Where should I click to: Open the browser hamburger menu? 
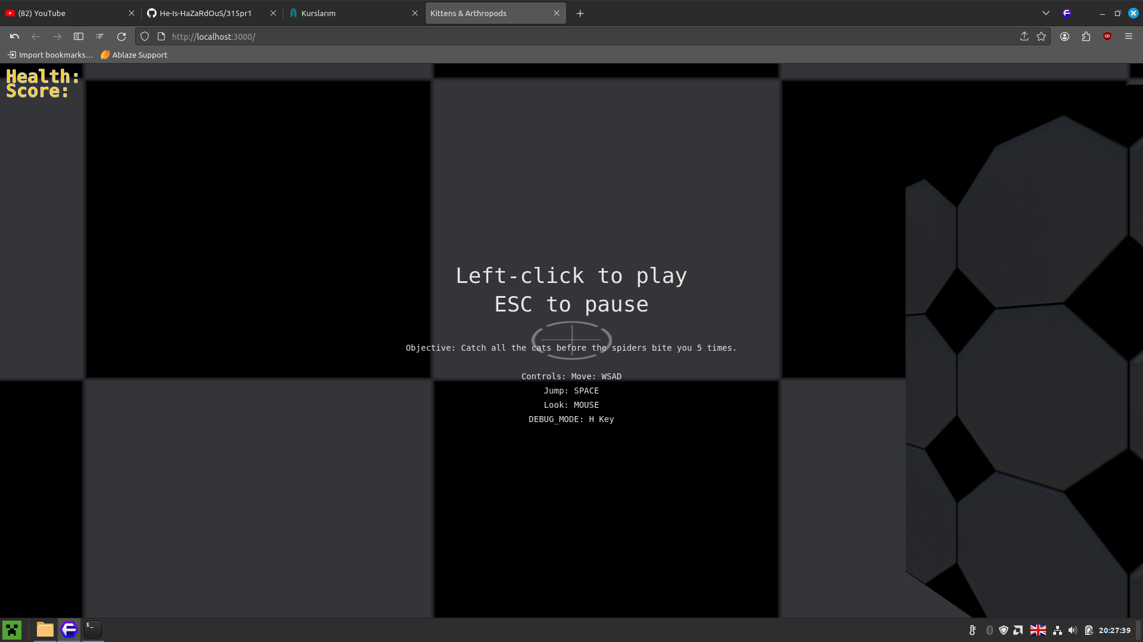(1129, 37)
